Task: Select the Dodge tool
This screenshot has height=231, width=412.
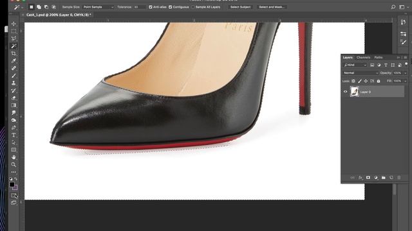Action: 14,120
